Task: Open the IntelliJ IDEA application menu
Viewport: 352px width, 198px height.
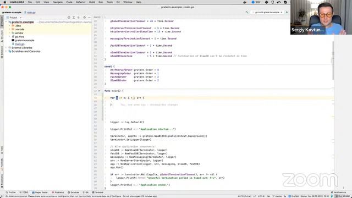Action: pos(17,2)
